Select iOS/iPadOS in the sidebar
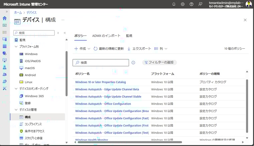This screenshot has width=254, height=146. tap(33, 61)
